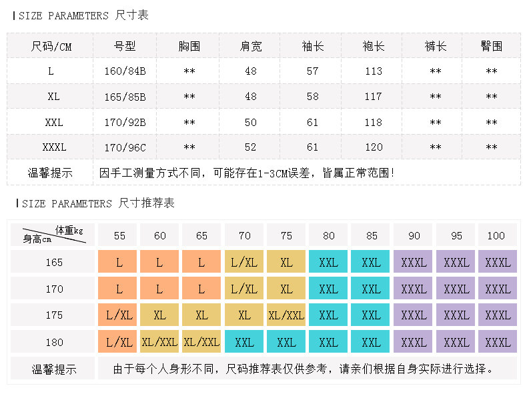Click purple XXXL cell for 180cm 100kg

(498, 341)
